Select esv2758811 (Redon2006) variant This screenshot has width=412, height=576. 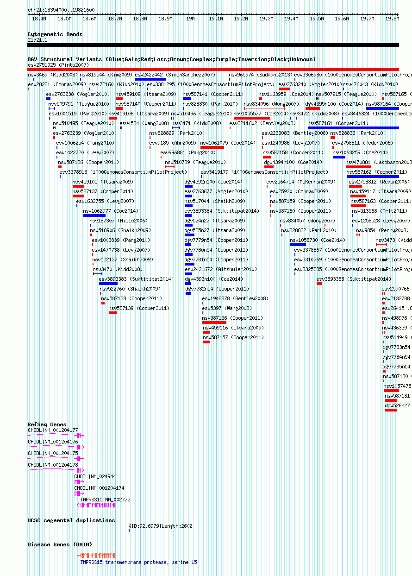click(x=362, y=143)
